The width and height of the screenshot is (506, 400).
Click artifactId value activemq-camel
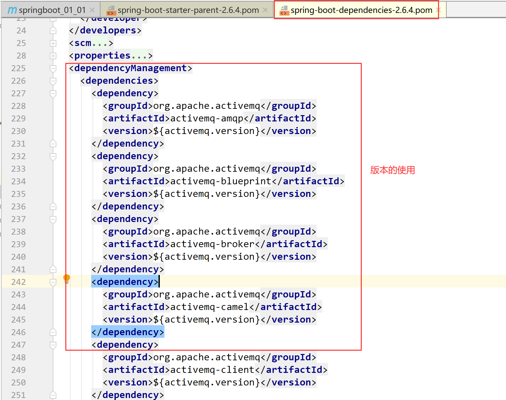point(210,307)
